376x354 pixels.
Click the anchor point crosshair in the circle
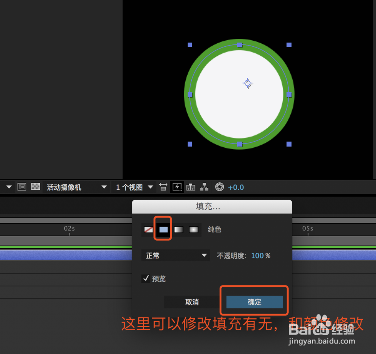pos(248,83)
